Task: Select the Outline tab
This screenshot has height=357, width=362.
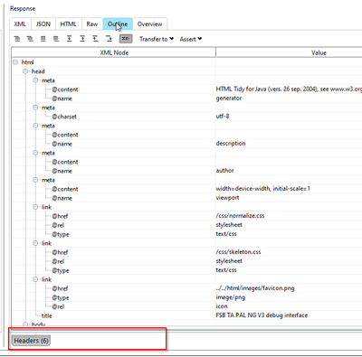Action: click(118, 23)
